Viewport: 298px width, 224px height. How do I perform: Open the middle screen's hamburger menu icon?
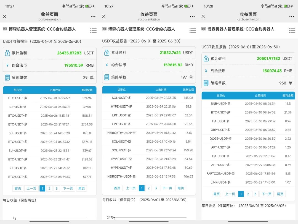pos(193,30)
